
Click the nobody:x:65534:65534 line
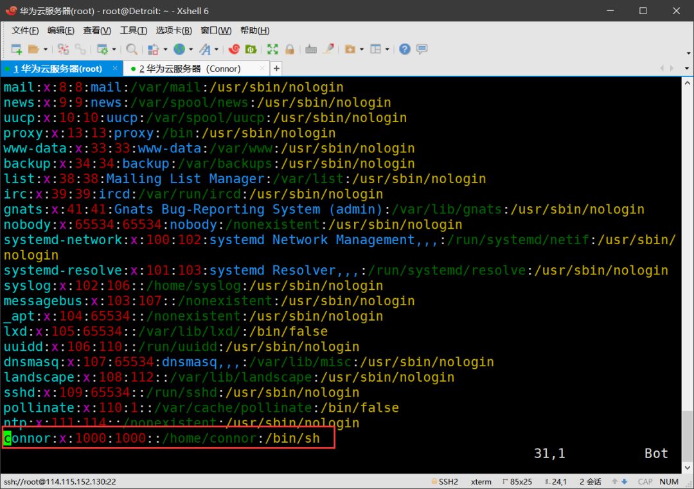click(233, 224)
